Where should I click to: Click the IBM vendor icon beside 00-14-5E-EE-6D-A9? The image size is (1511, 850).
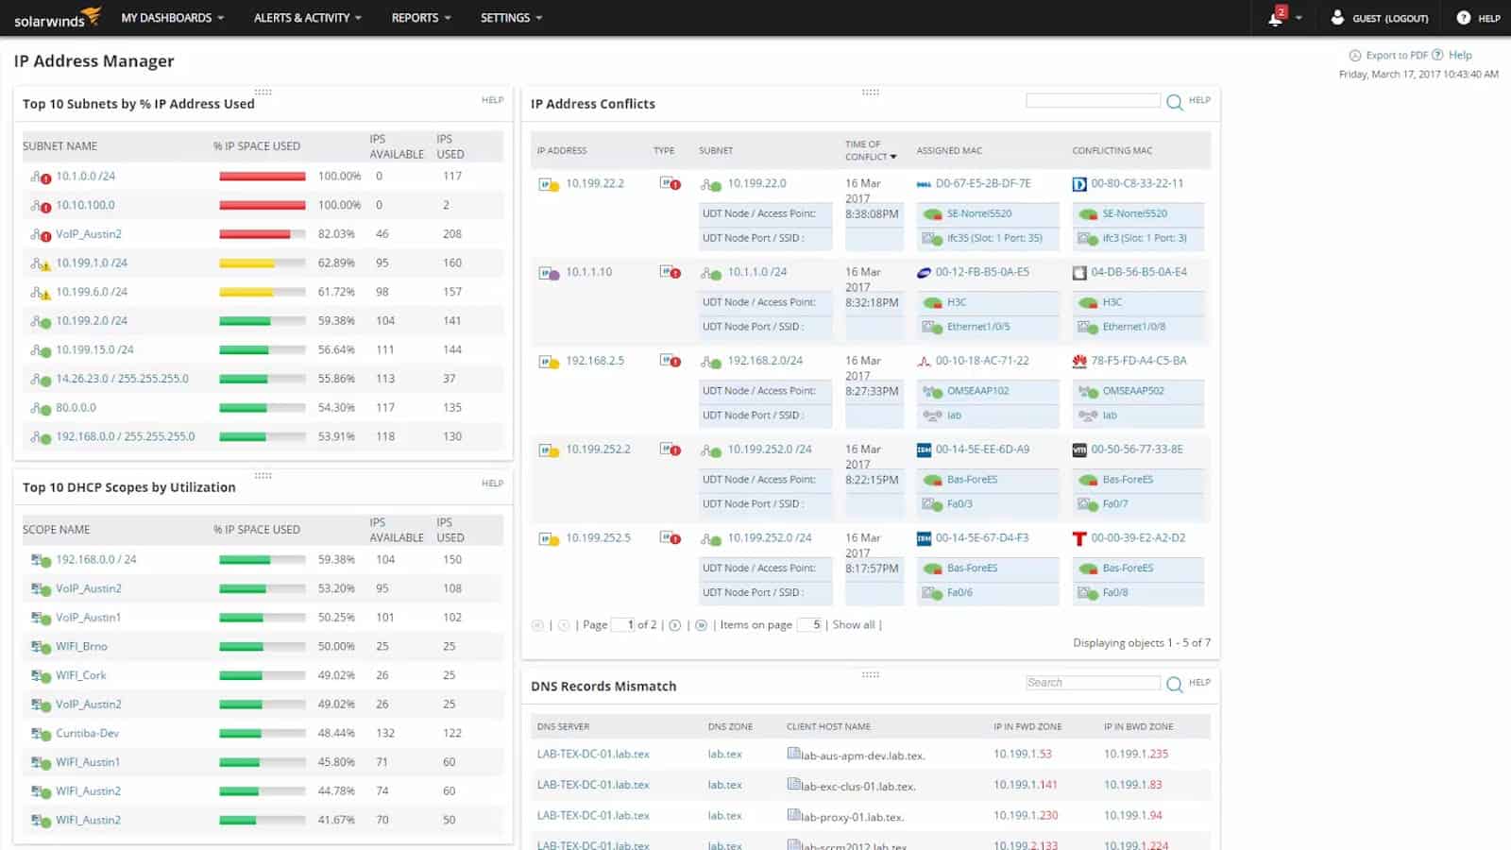[924, 450]
